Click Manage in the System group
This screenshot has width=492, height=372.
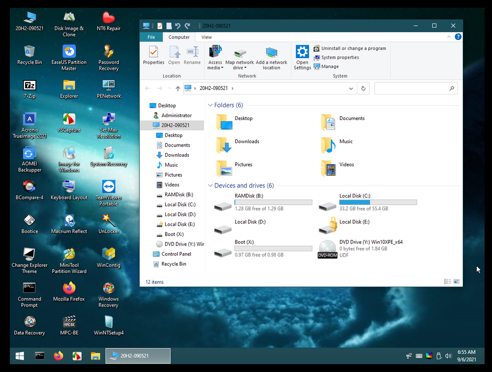point(326,66)
